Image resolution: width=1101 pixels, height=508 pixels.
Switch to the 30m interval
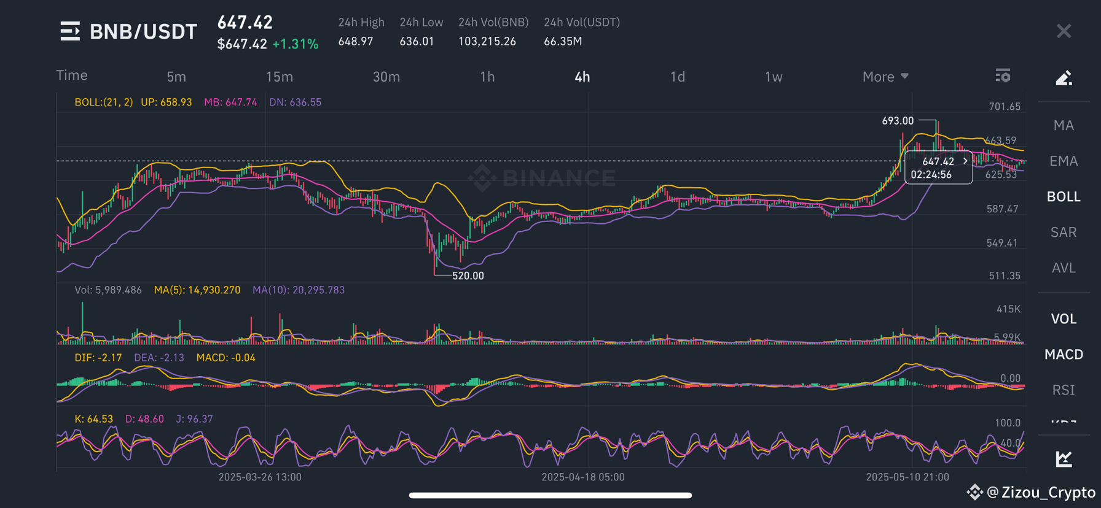point(386,77)
